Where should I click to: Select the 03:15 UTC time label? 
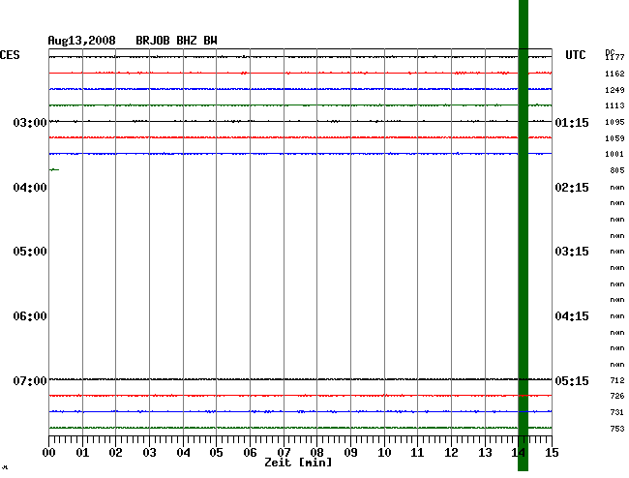[x=572, y=252]
